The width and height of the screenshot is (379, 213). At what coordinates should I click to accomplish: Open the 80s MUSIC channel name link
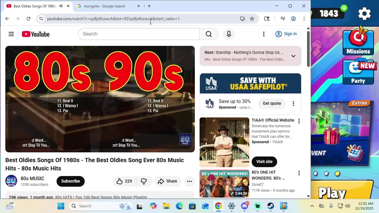[33, 179]
